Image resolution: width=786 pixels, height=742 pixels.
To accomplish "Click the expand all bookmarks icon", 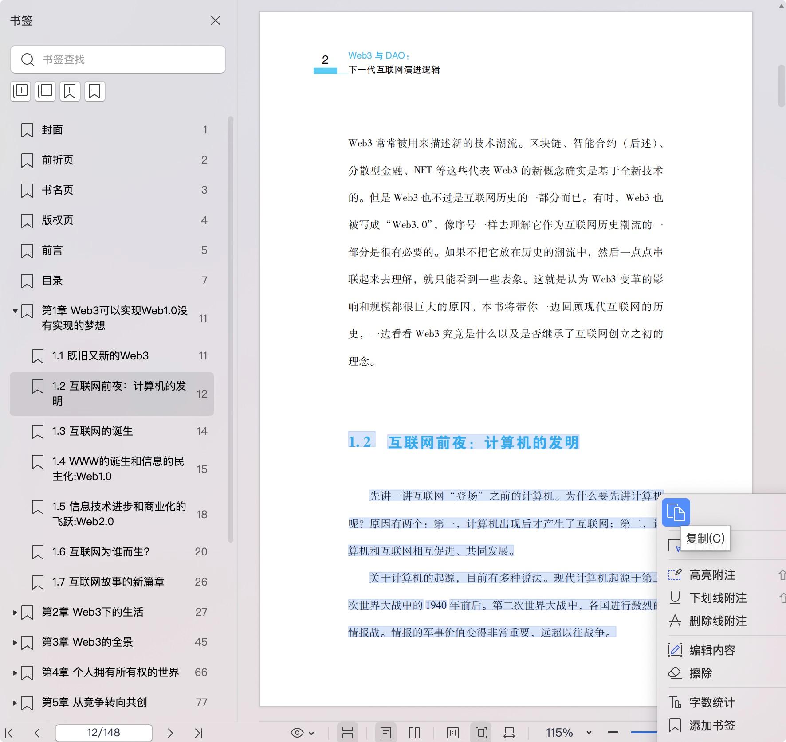I will [20, 91].
